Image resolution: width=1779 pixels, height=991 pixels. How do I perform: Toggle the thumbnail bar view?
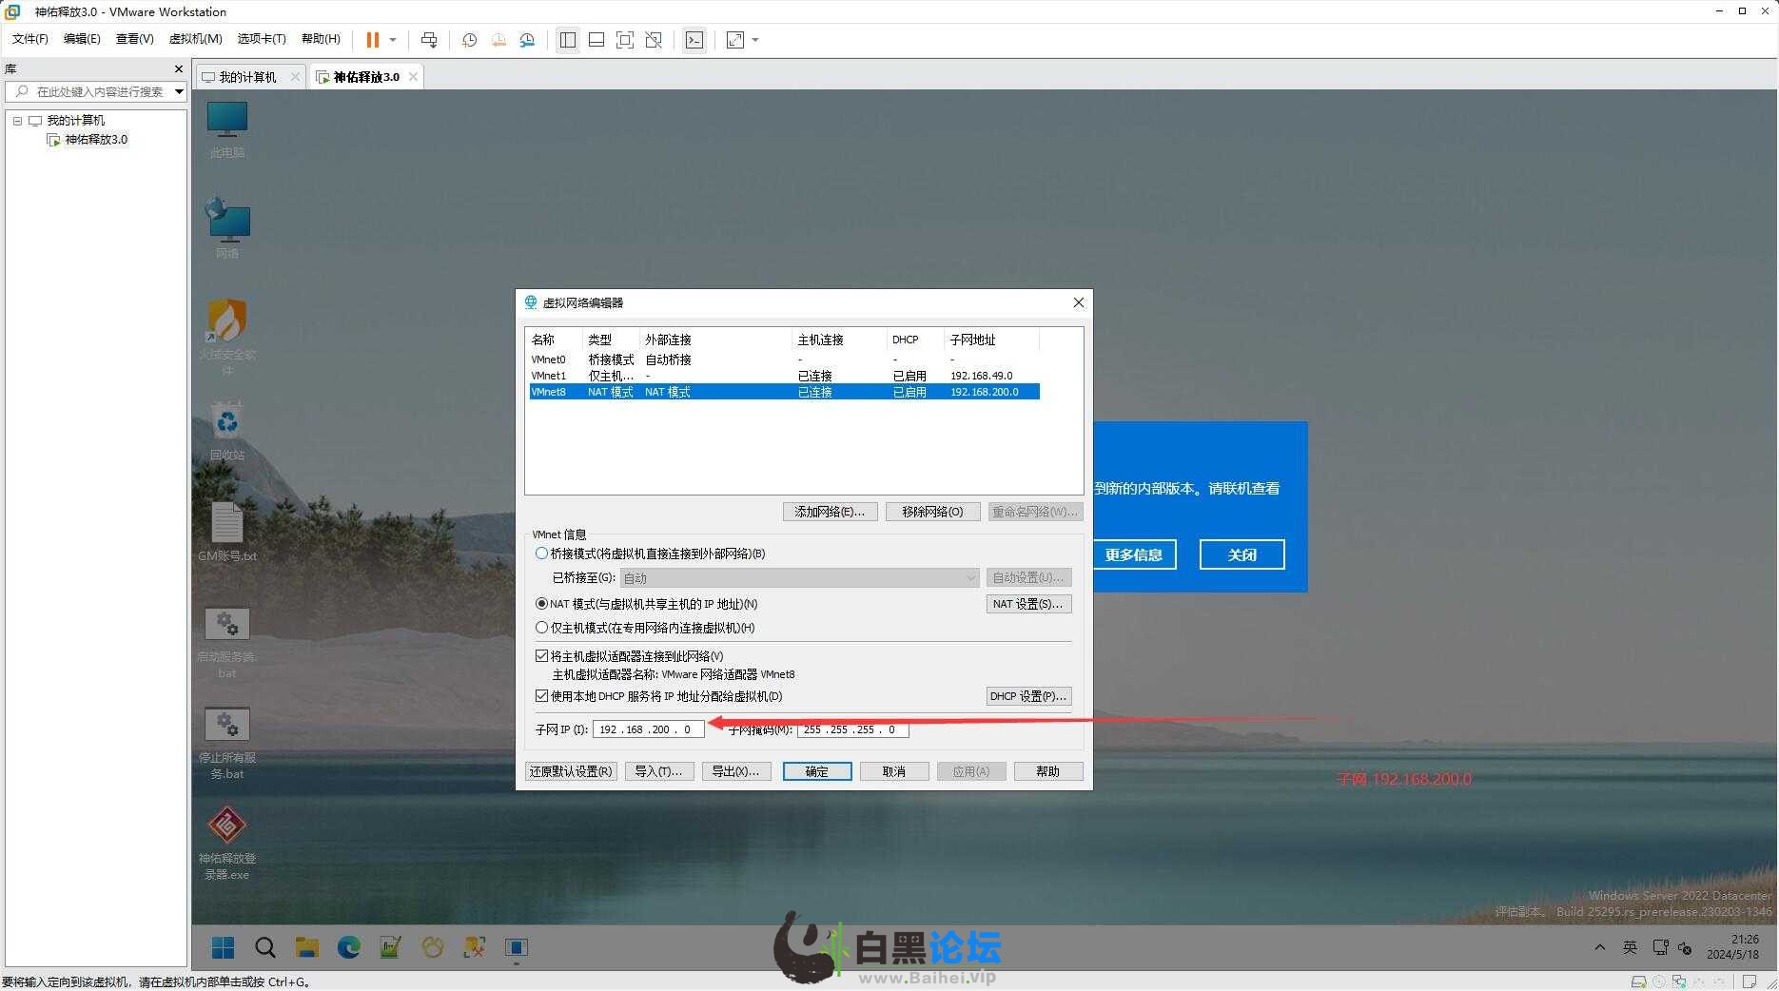(596, 40)
